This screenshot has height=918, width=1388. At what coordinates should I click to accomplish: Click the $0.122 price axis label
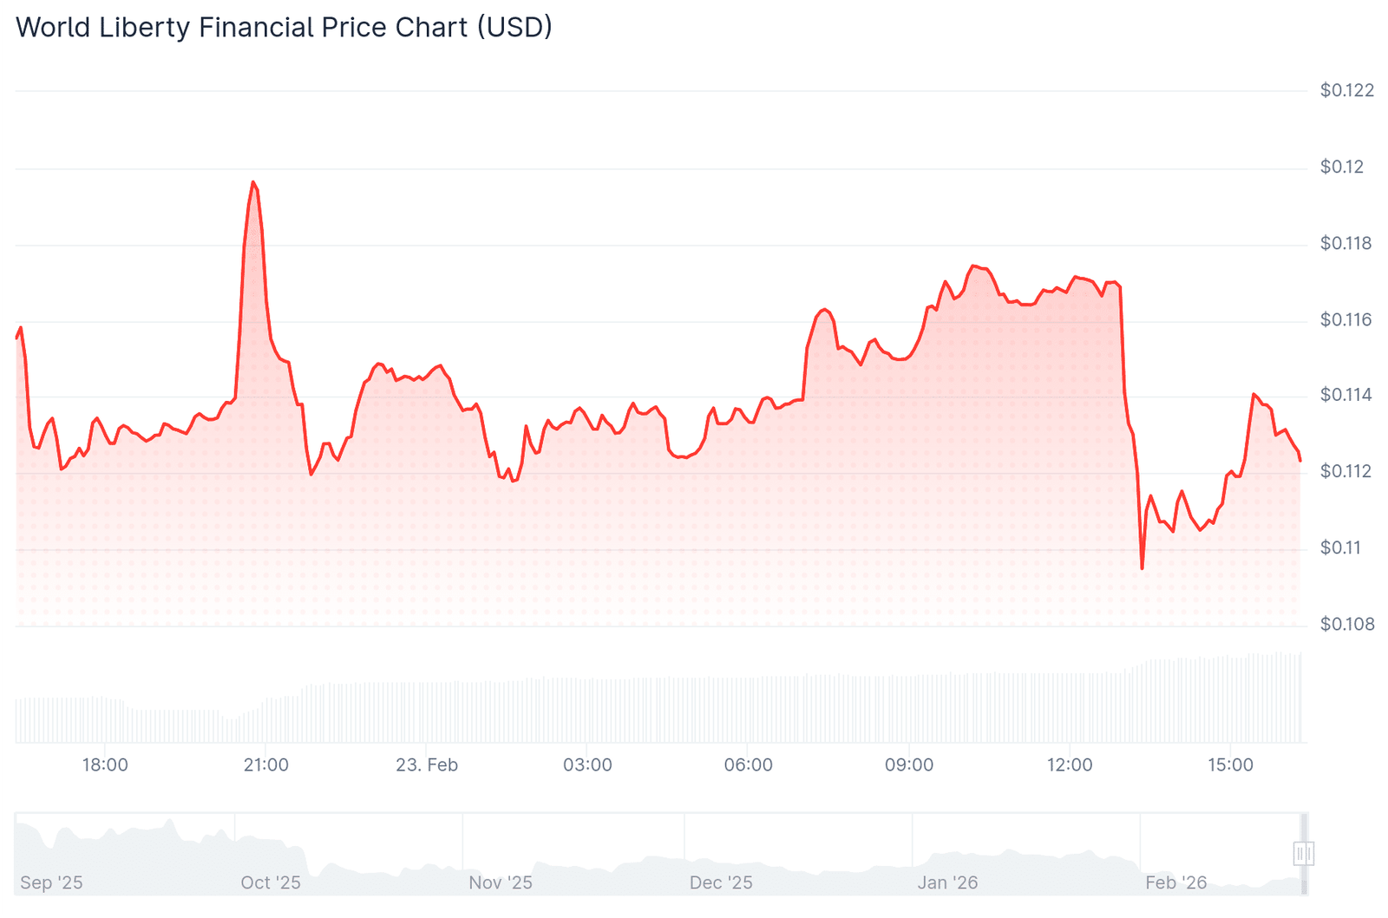(1346, 90)
